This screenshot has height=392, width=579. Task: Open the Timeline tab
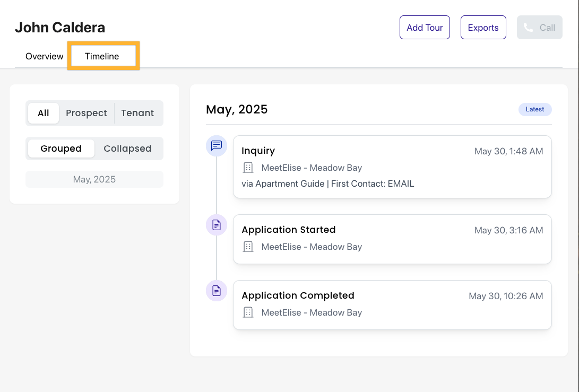[102, 56]
